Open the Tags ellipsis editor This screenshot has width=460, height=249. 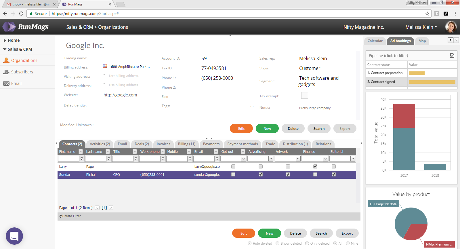coord(252,106)
